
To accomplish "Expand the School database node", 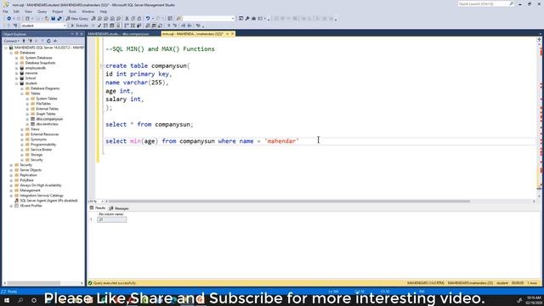I will click(17, 78).
